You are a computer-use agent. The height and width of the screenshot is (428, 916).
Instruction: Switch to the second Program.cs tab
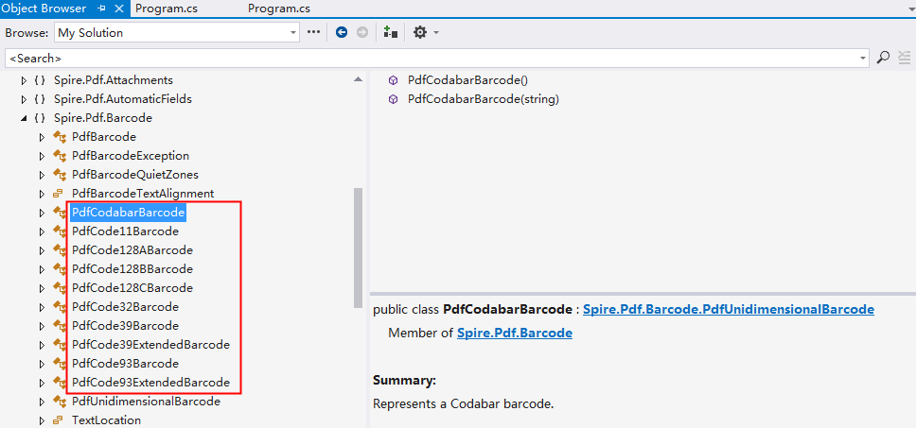(278, 9)
